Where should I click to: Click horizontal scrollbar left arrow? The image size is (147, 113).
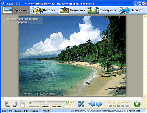3,98
